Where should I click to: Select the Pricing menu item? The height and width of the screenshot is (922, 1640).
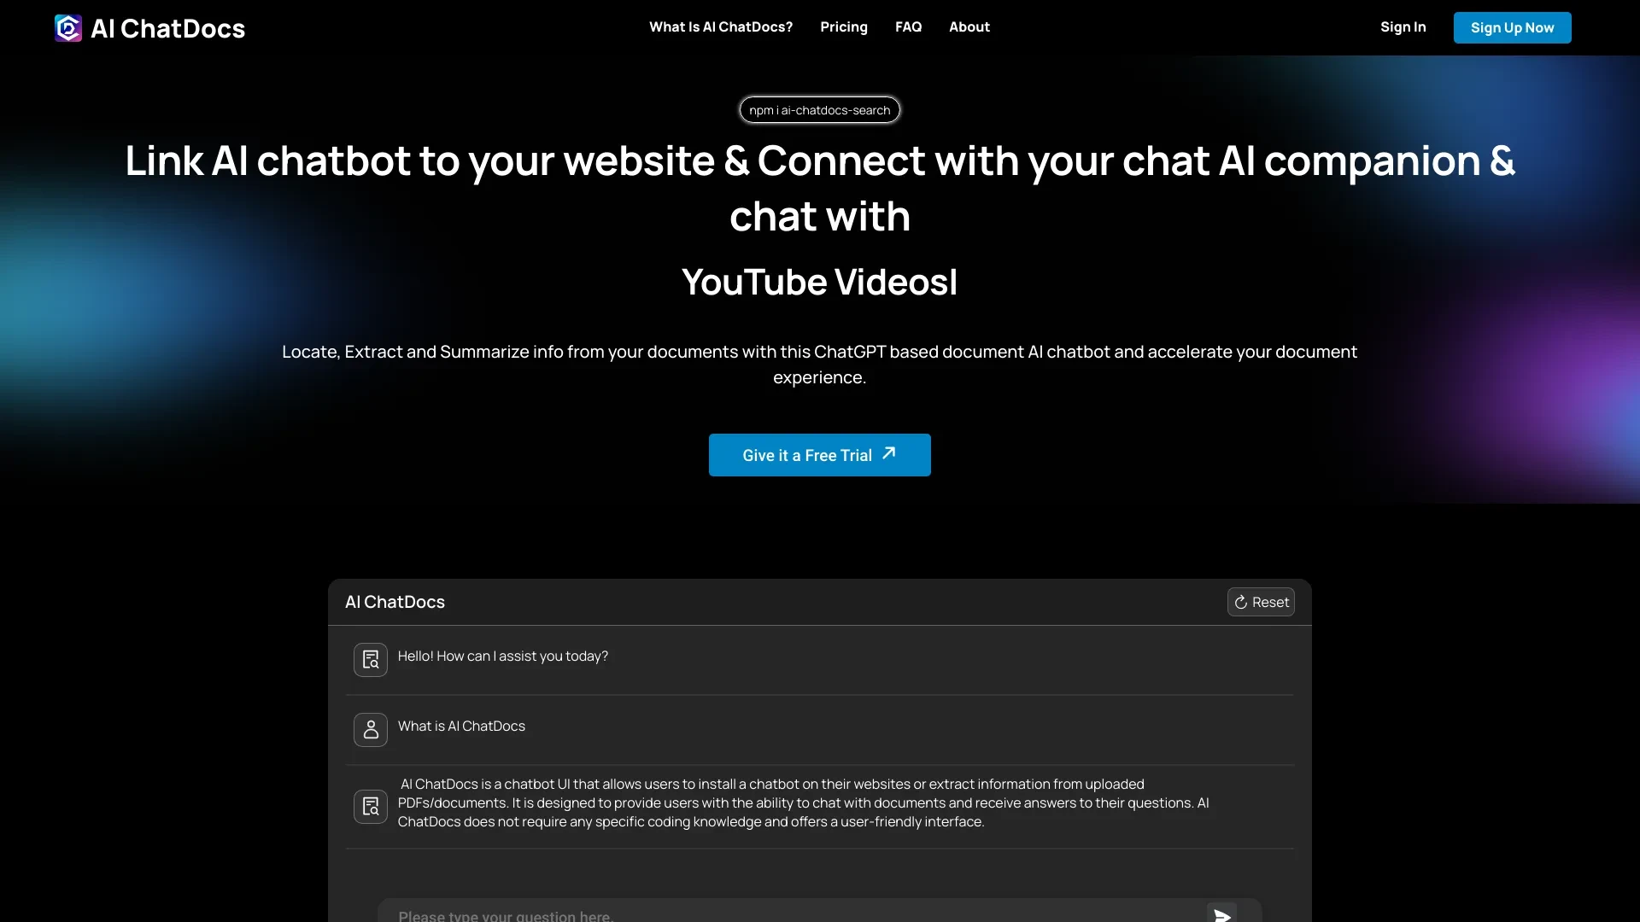pyautogui.click(x=844, y=27)
